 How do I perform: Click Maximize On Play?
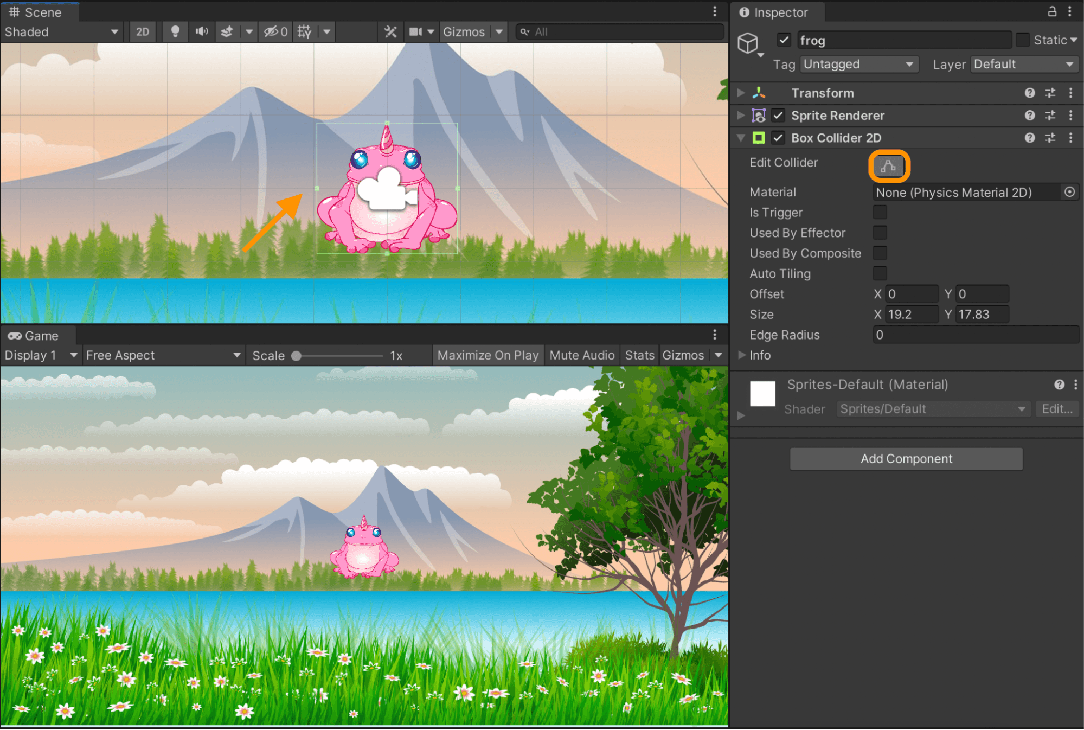tap(488, 355)
